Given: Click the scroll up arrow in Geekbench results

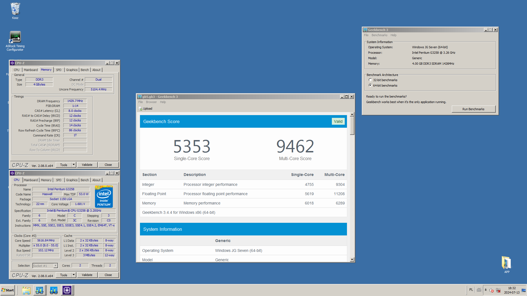Looking at the screenshot, I should (x=352, y=114).
